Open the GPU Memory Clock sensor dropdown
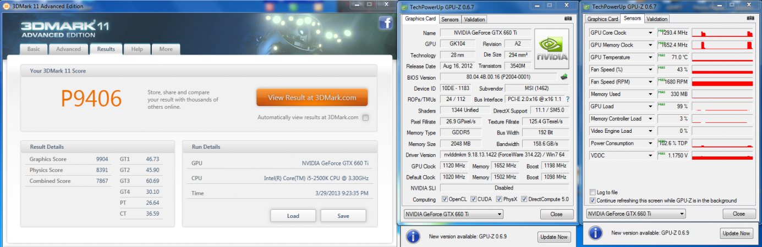 [x=650, y=45]
